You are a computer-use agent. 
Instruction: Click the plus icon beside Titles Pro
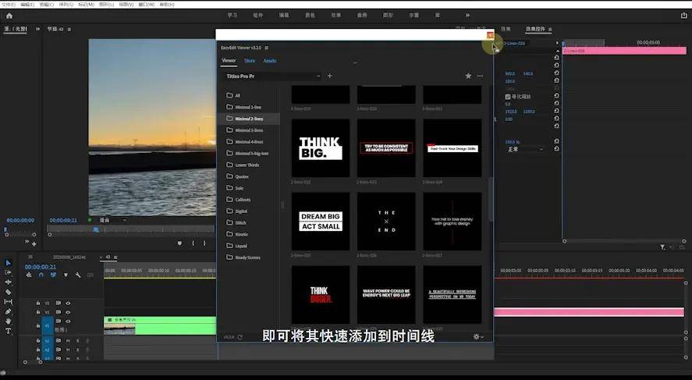click(330, 76)
